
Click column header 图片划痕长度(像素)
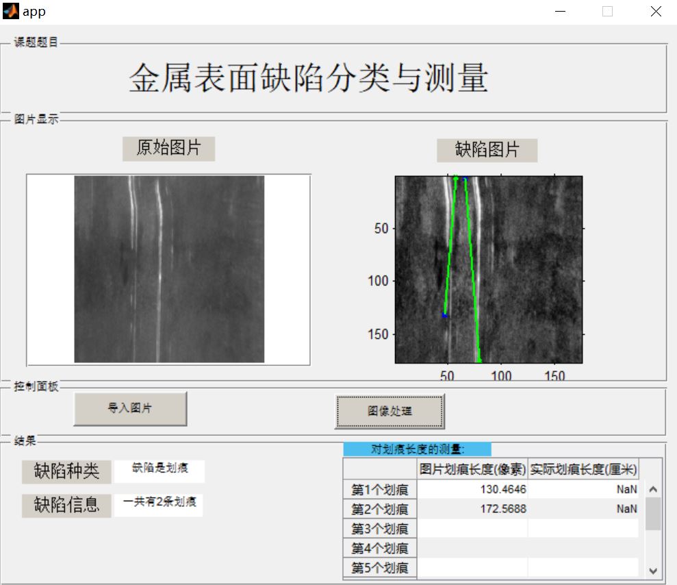(472, 469)
